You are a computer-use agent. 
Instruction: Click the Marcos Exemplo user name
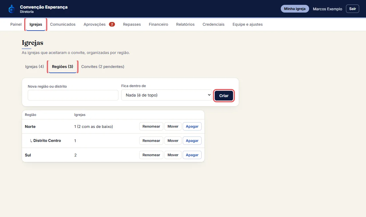point(327,9)
